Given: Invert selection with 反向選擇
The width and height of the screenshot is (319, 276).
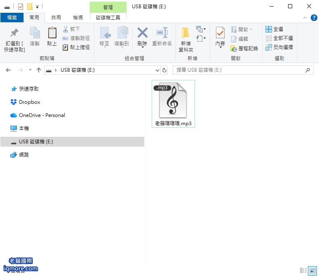Looking at the screenshot, I should (x=279, y=47).
